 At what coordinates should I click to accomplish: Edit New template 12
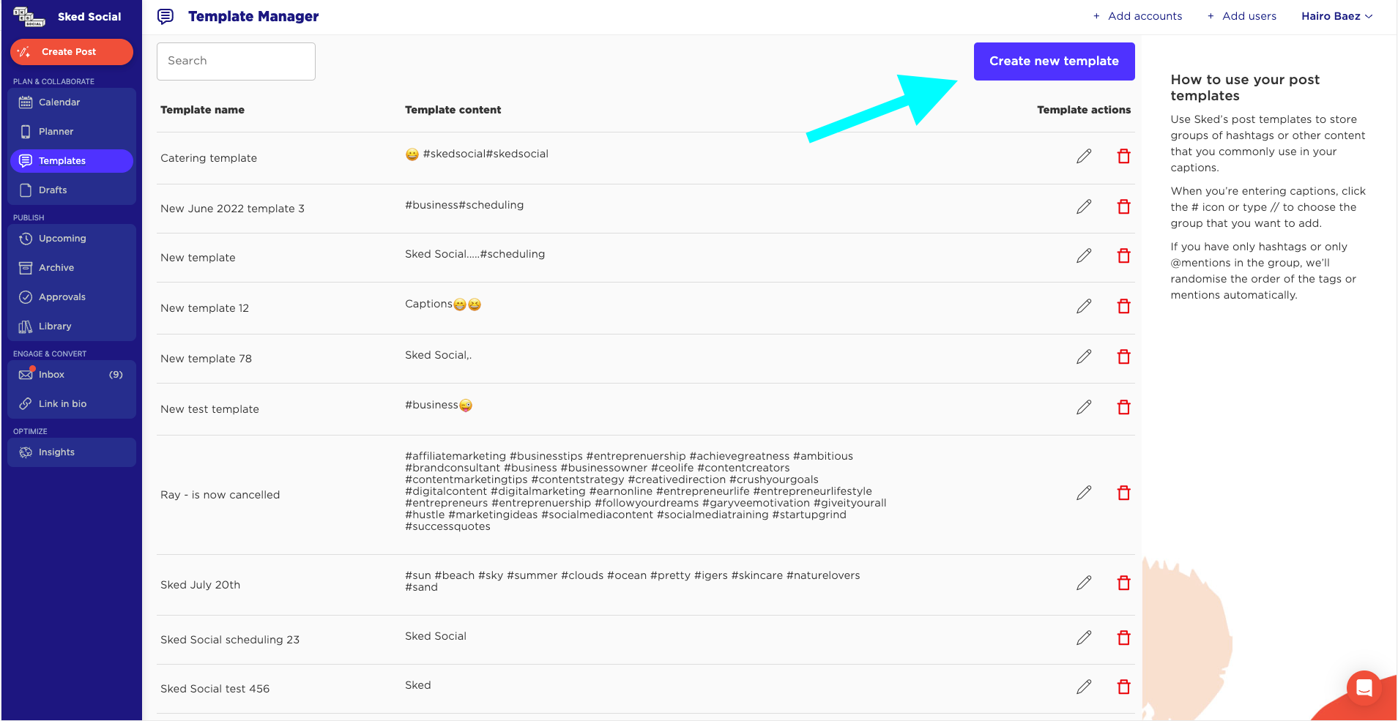pyautogui.click(x=1084, y=306)
